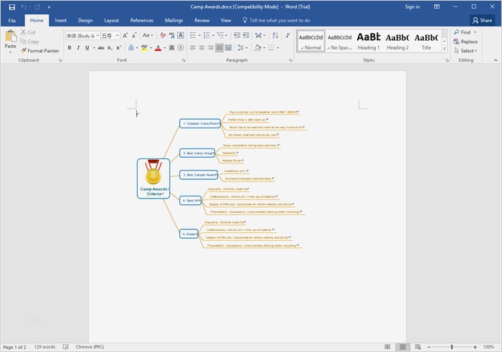This screenshot has height=352, width=502.
Task: Toggle Italic formatting
Action: [78, 48]
